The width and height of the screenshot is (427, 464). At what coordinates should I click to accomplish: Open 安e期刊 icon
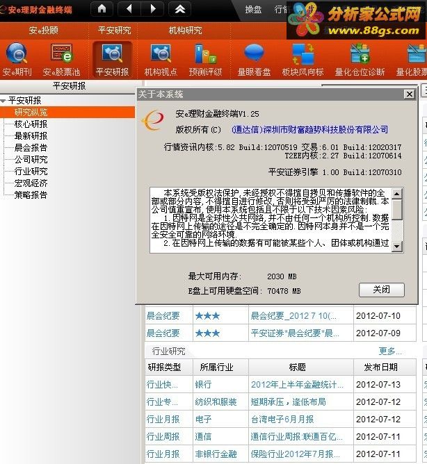[x=17, y=59]
